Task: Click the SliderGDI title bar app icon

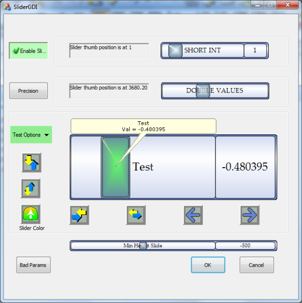Action: tap(7, 7)
